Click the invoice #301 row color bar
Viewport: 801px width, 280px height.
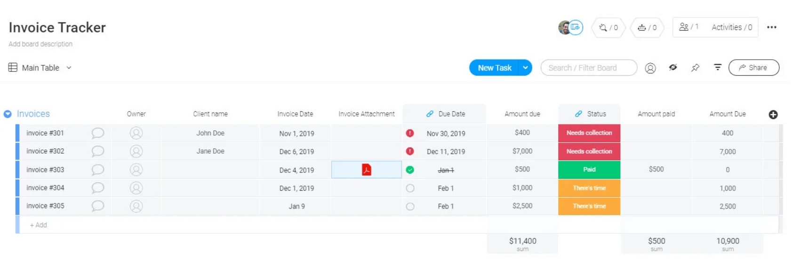[17, 133]
